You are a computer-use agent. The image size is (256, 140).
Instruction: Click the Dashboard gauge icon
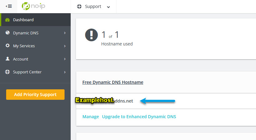(8, 20)
